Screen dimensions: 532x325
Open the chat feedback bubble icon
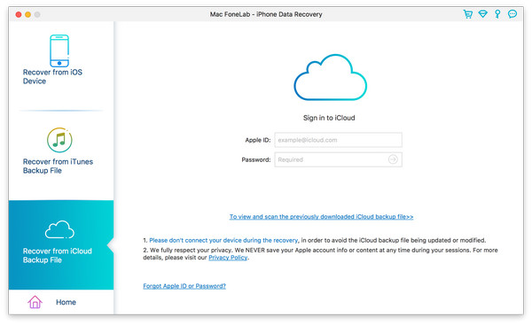click(512, 14)
